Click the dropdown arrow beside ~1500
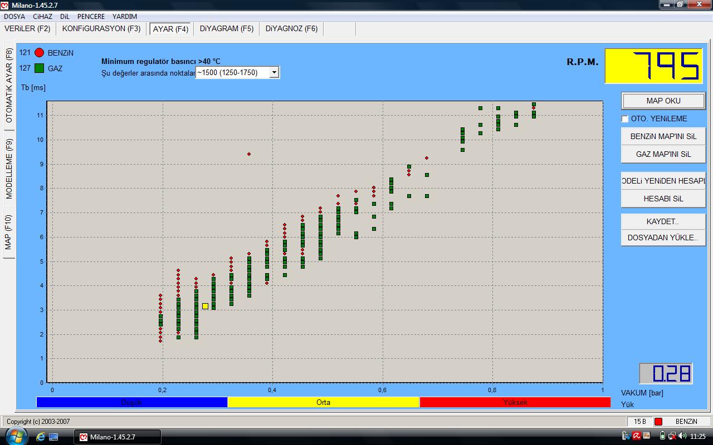This screenshot has height=445, width=713. pos(274,72)
